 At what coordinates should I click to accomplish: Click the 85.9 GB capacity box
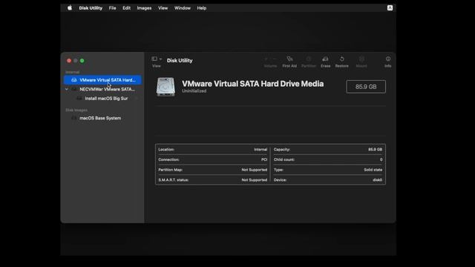366,87
